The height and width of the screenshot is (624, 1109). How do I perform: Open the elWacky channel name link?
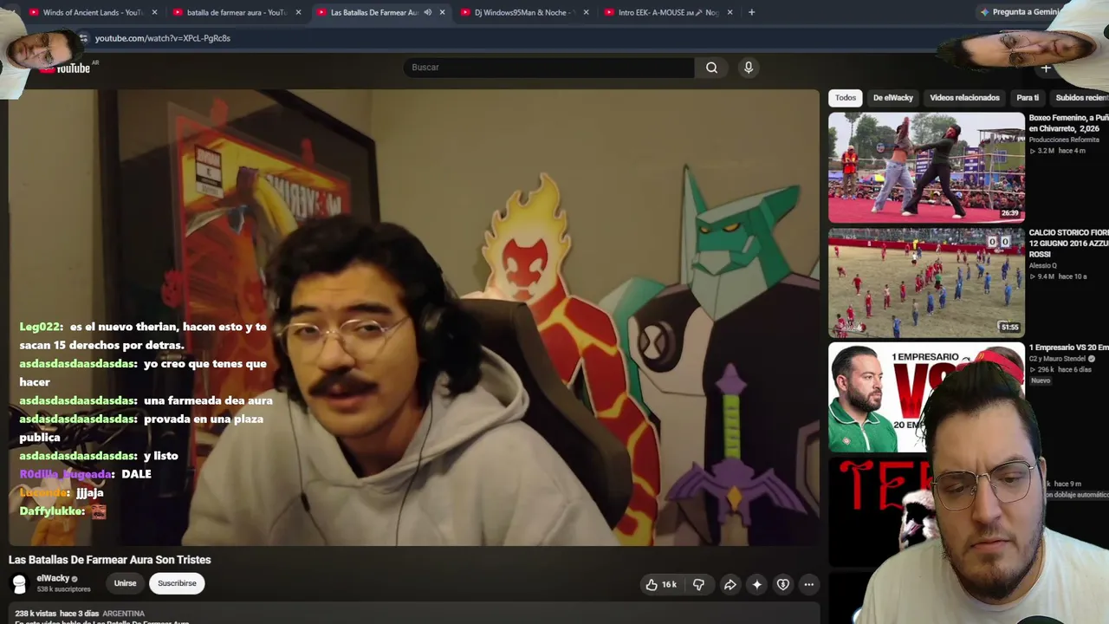pos(53,578)
